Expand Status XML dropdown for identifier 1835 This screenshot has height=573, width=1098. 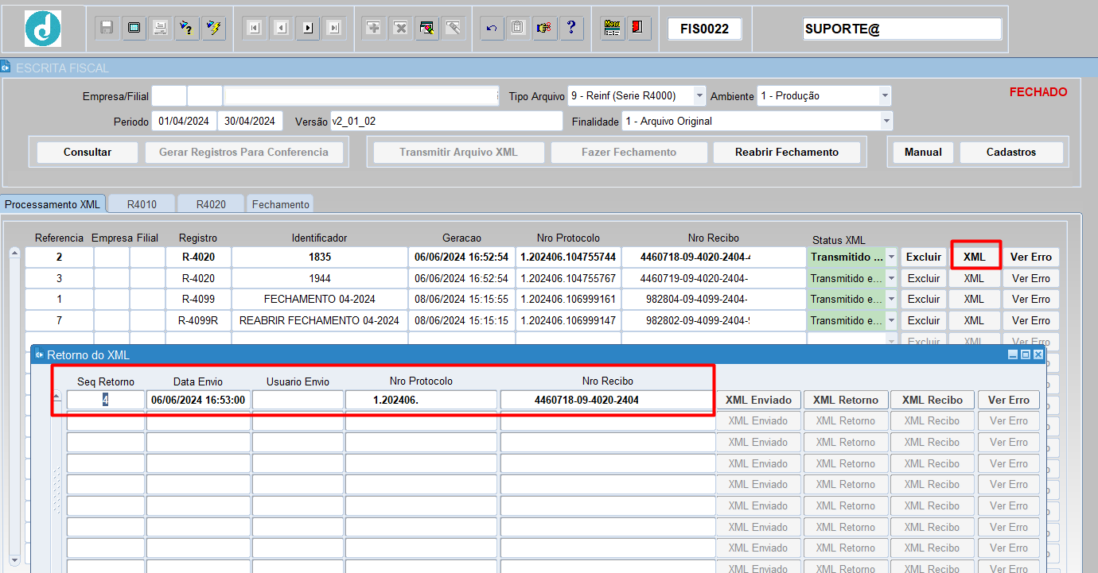891,257
